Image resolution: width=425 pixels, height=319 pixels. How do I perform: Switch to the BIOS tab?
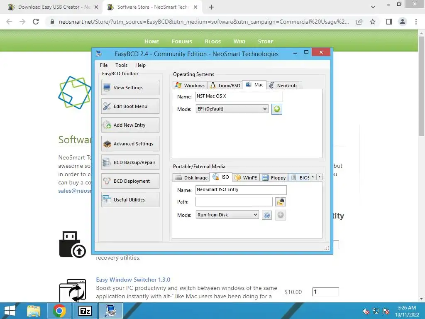299,178
